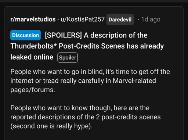This screenshot has width=188, height=140.
Task: Click the dark bar above the post card
Action: coord(94,1)
